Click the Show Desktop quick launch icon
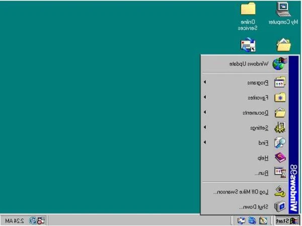The height and width of the screenshot is (226, 302). 263,221
